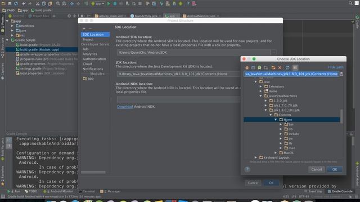Select Analytics in Project Structure sidebar

click(90, 54)
